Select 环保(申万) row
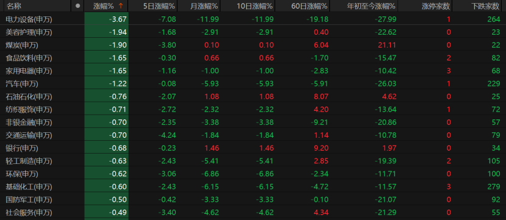The image size is (506, 220). coord(253,174)
